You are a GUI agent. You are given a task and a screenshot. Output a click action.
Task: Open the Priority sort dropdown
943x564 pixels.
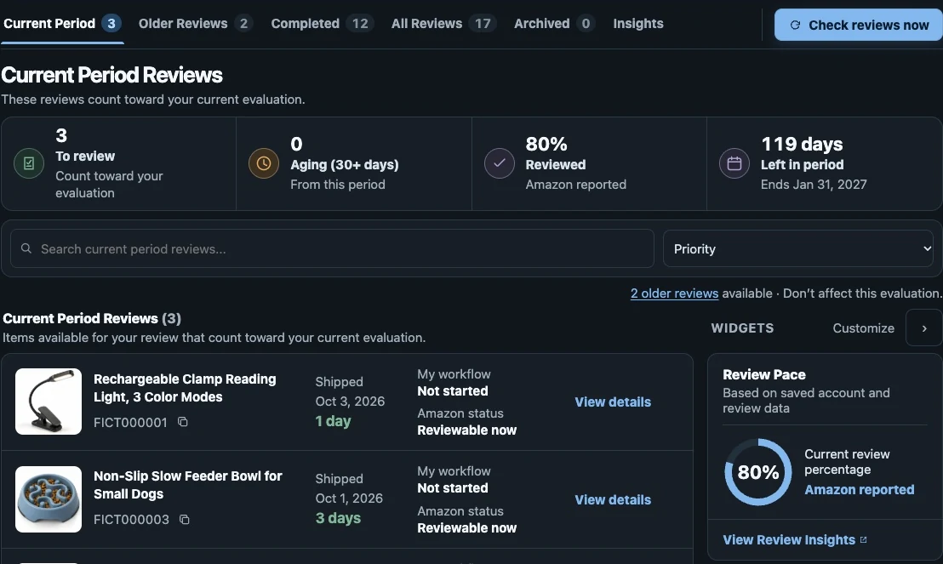pyautogui.click(x=798, y=249)
